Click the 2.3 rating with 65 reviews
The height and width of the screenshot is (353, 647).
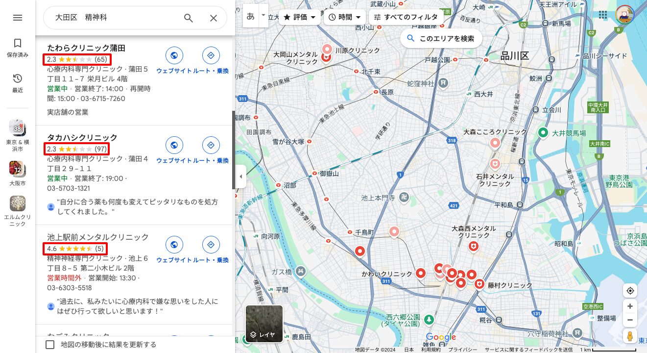coord(77,59)
